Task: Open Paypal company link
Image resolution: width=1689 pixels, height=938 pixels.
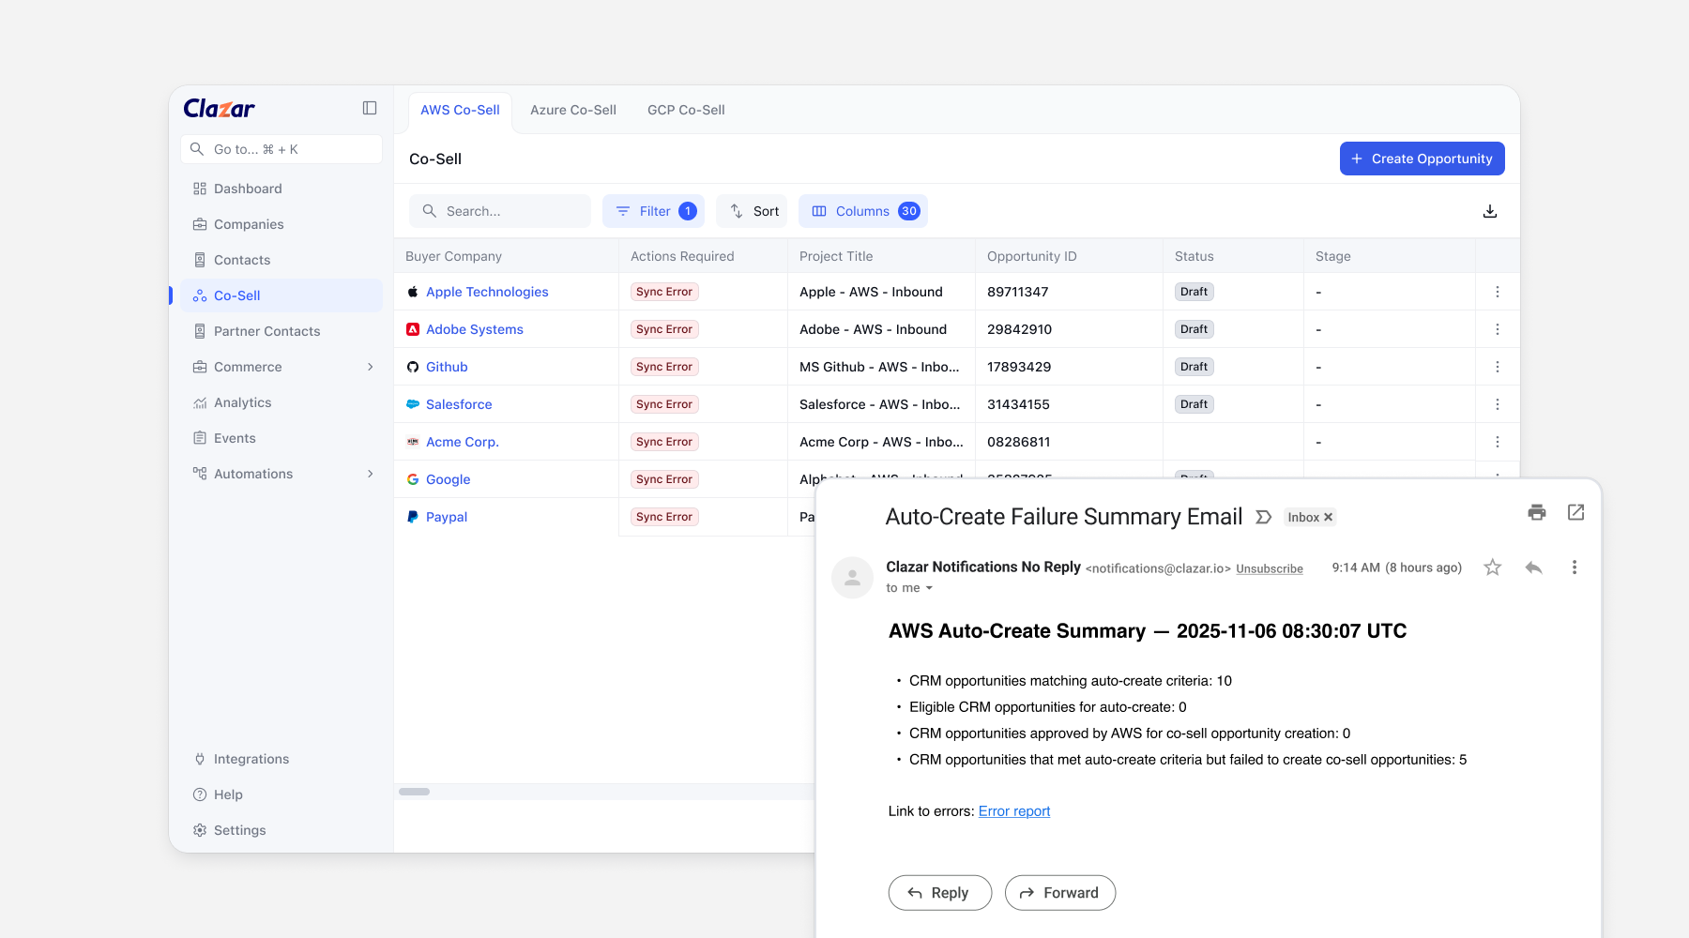Action: [447, 517]
